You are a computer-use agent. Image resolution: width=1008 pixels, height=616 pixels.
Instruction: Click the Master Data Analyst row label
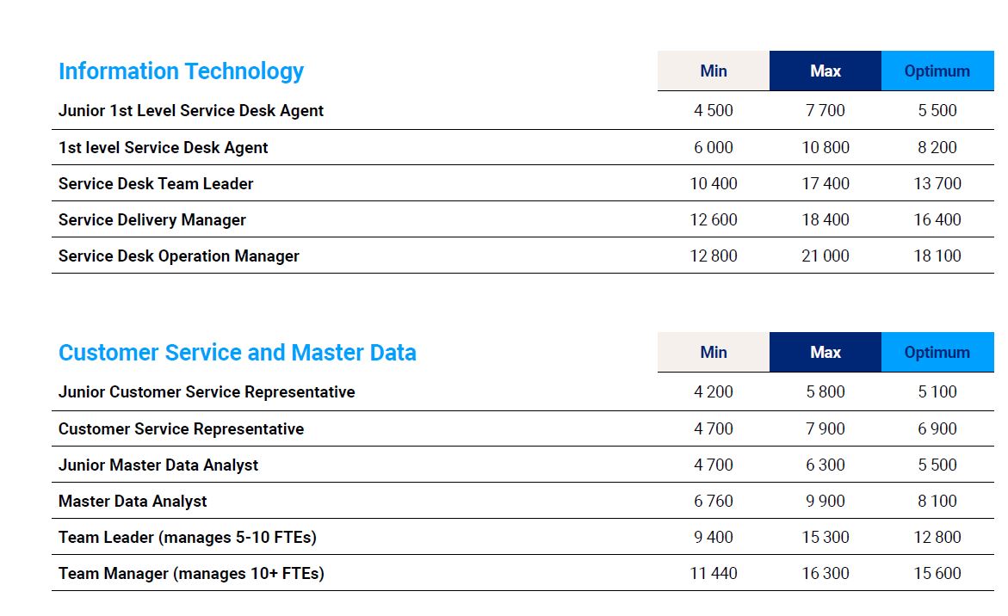point(133,502)
